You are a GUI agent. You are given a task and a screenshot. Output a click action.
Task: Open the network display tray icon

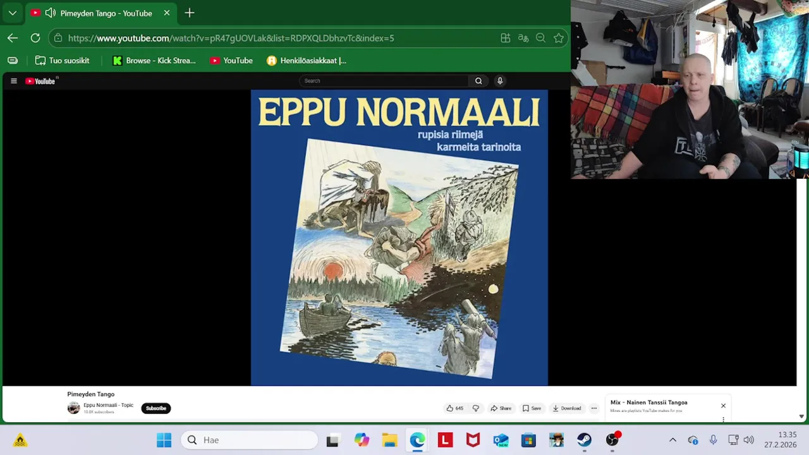pos(733,440)
